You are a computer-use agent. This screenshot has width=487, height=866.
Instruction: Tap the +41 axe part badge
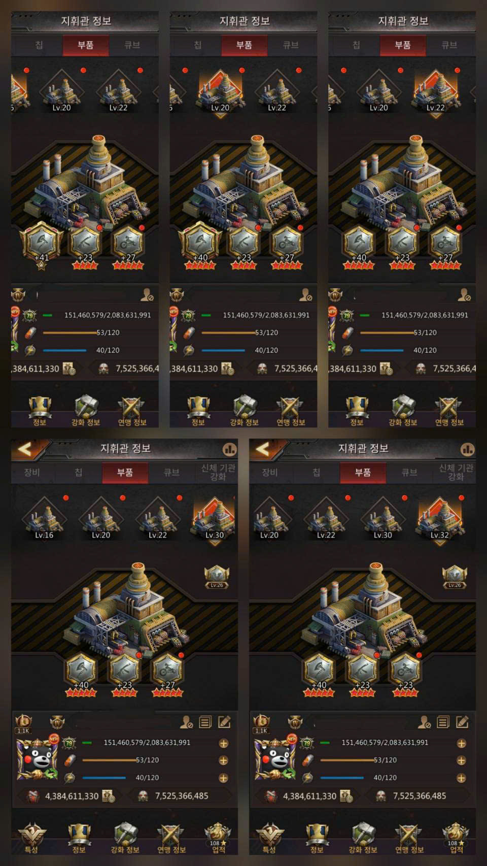click(42, 245)
